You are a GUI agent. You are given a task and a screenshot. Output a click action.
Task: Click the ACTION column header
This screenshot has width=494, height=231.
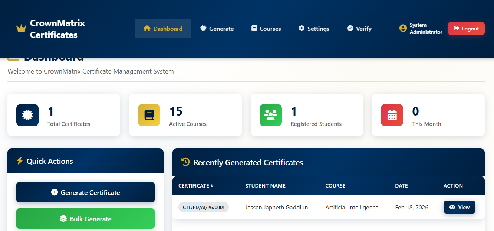[x=453, y=186]
